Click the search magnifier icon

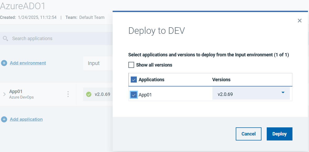pos(5,39)
